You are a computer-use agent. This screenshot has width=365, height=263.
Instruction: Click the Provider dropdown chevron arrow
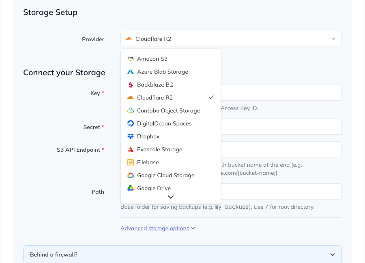point(333,39)
